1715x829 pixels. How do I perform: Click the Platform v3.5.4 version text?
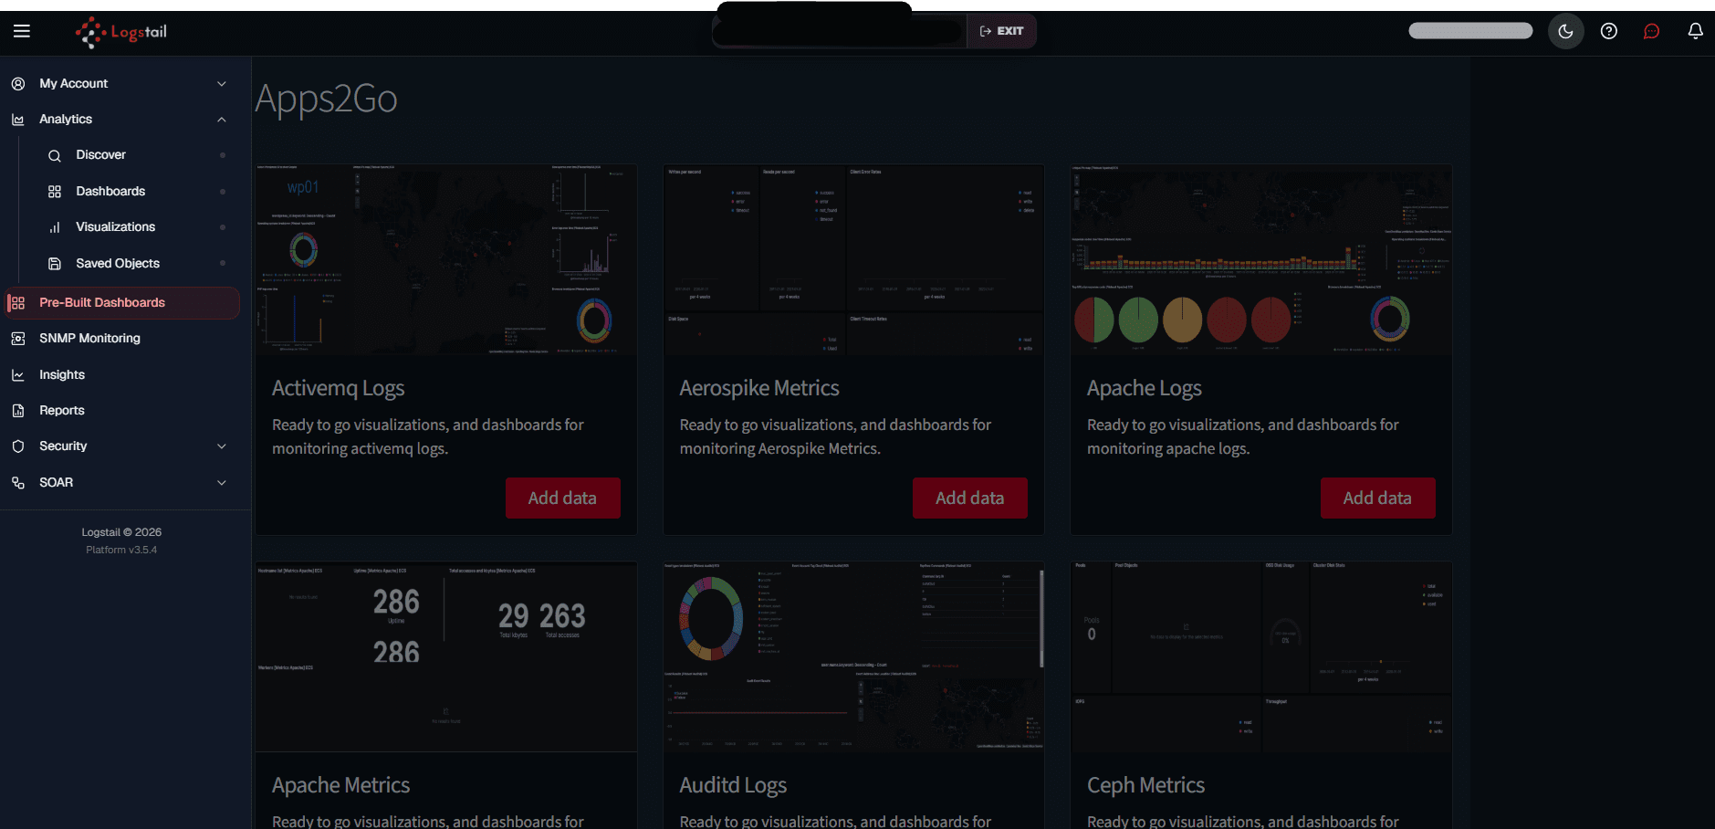[121, 551]
